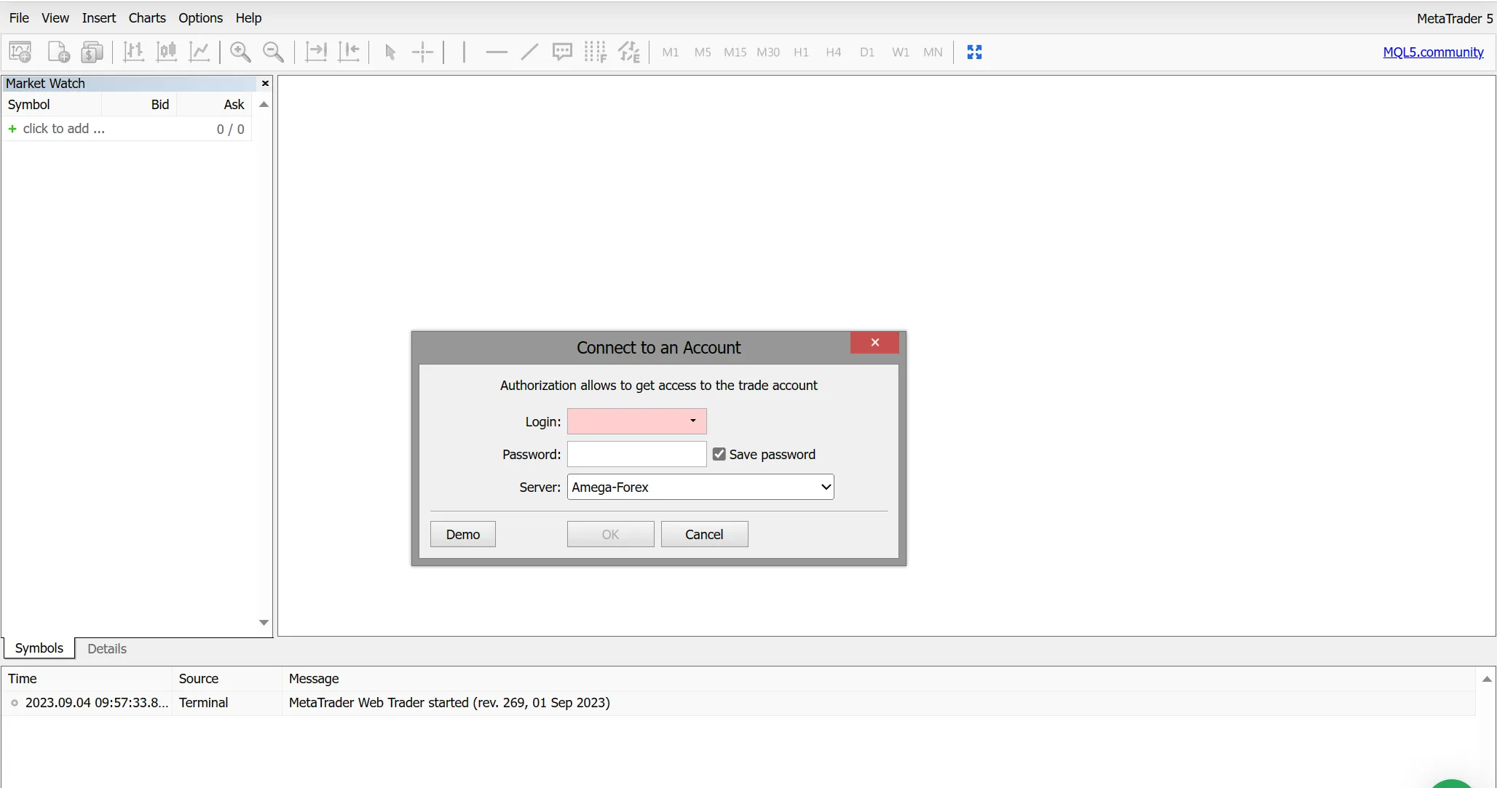Set timeframe to M15
1497x788 pixels.
(735, 52)
